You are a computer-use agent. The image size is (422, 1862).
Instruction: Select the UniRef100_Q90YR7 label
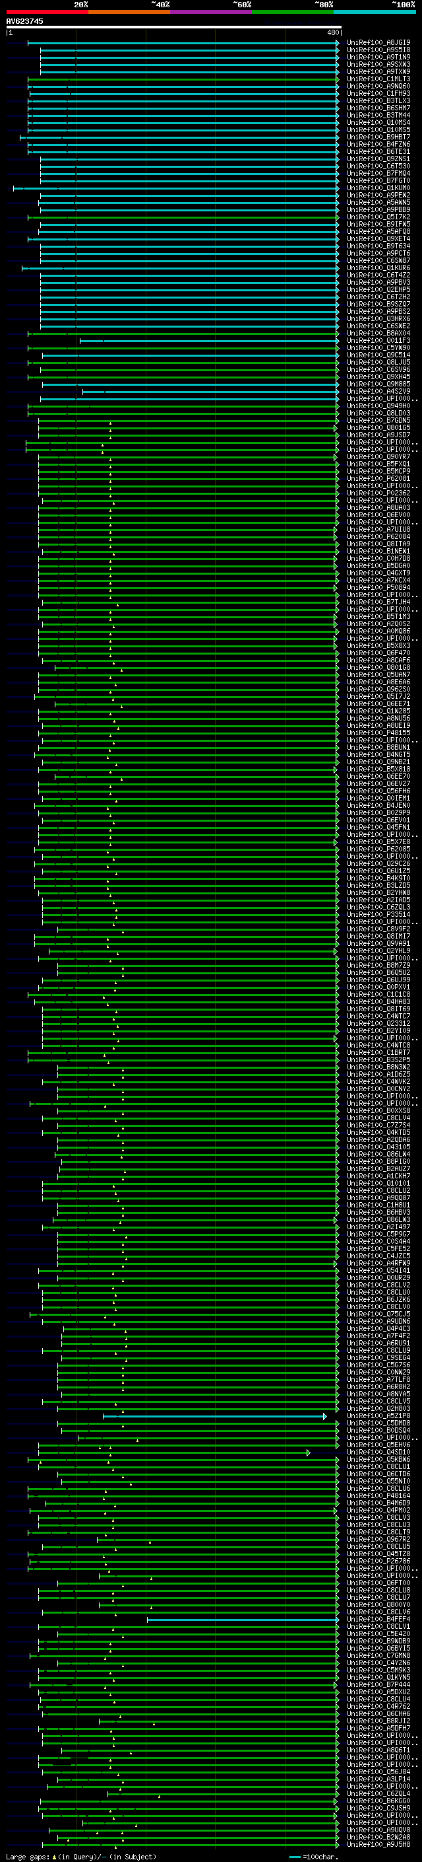point(378,457)
